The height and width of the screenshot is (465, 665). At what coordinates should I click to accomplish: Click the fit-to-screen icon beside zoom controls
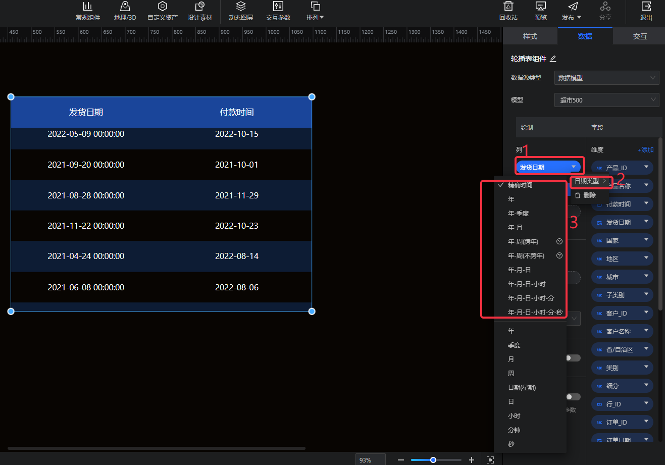click(490, 460)
